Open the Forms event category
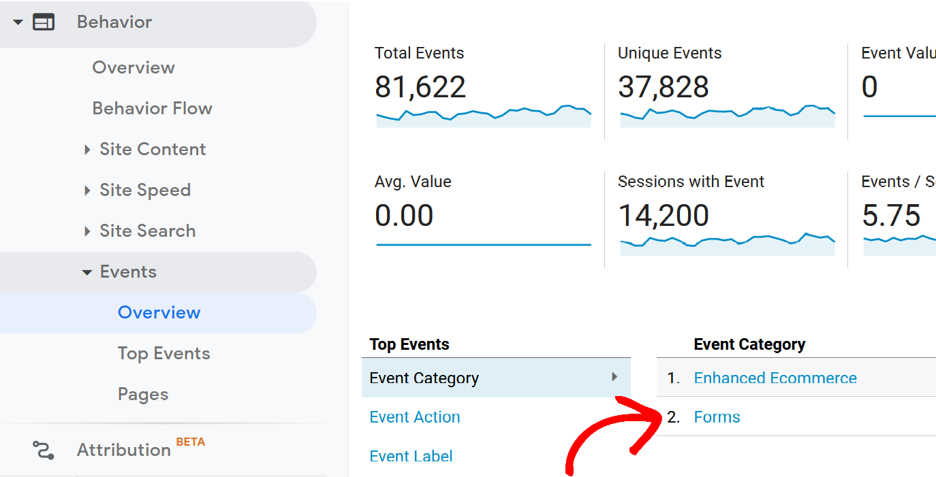The height and width of the screenshot is (477, 936). (x=717, y=417)
